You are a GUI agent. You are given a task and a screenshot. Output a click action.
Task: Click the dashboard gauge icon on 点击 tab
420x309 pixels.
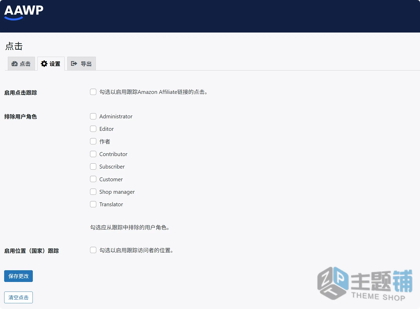(15, 64)
